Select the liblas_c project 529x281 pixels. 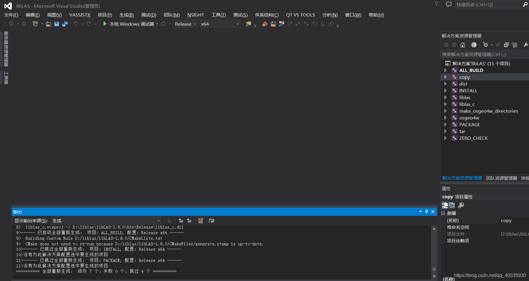point(467,104)
